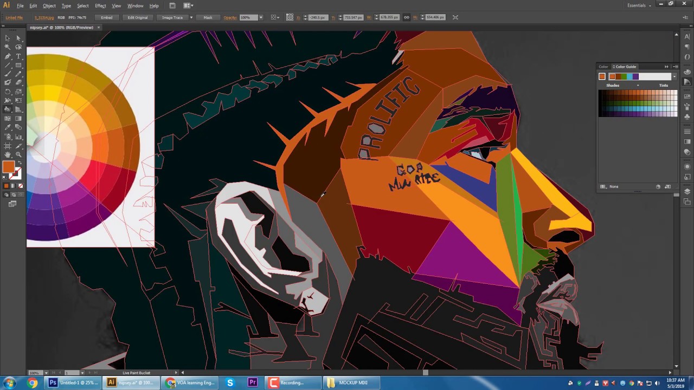Open the Object menu
Viewport: 694px width, 390px height.
tap(49, 5)
